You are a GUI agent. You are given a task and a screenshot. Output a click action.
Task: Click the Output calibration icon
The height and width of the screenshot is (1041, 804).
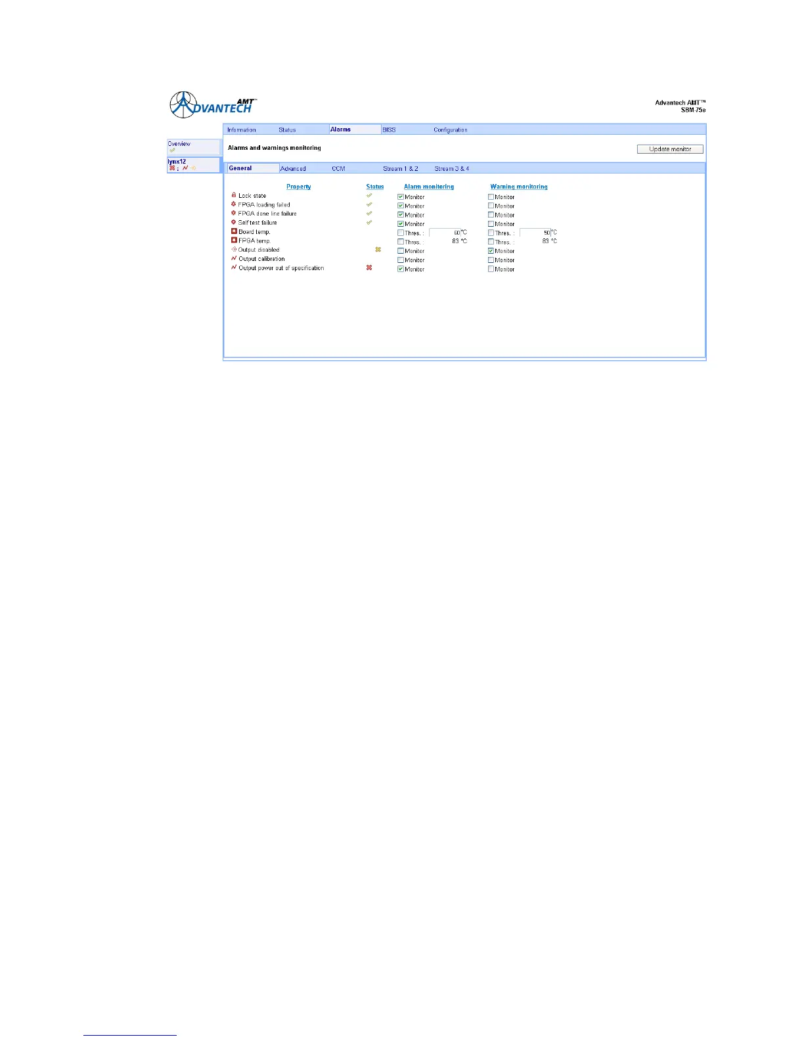click(234, 258)
